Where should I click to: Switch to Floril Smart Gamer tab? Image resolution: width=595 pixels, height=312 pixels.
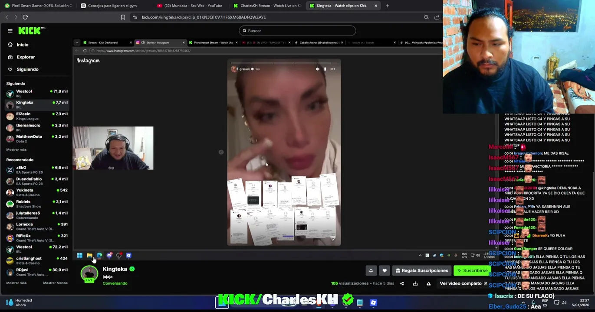coord(39,6)
